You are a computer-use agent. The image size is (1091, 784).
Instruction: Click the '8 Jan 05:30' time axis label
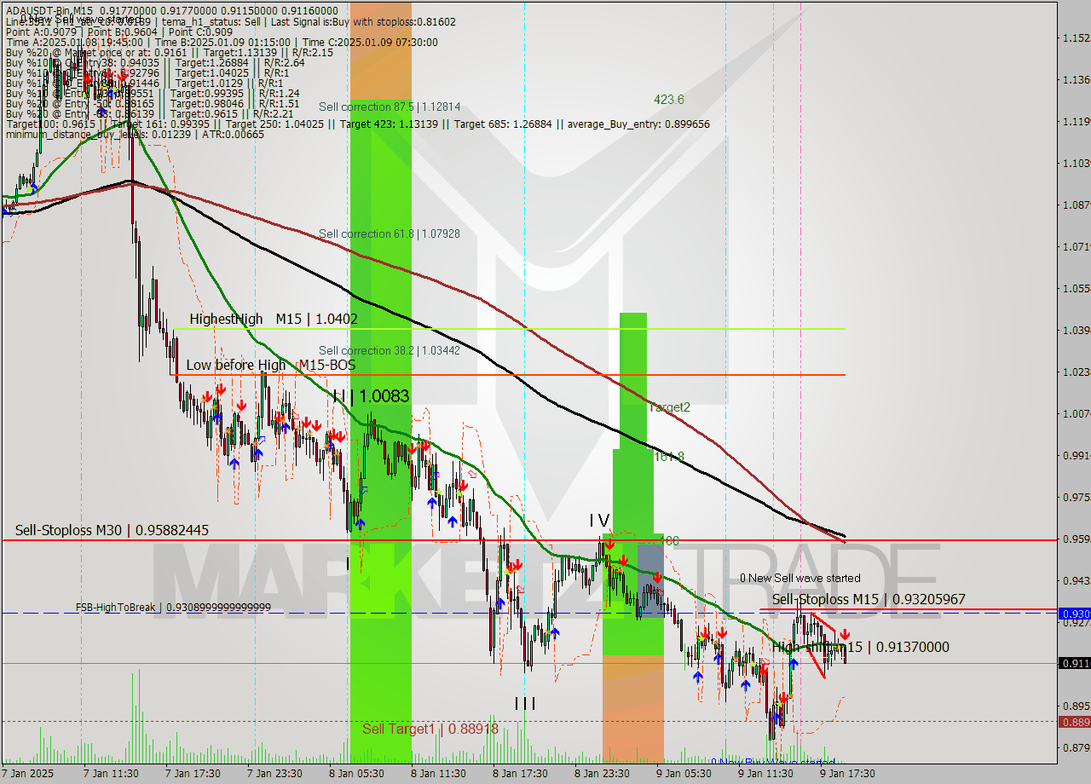pyautogui.click(x=356, y=774)
